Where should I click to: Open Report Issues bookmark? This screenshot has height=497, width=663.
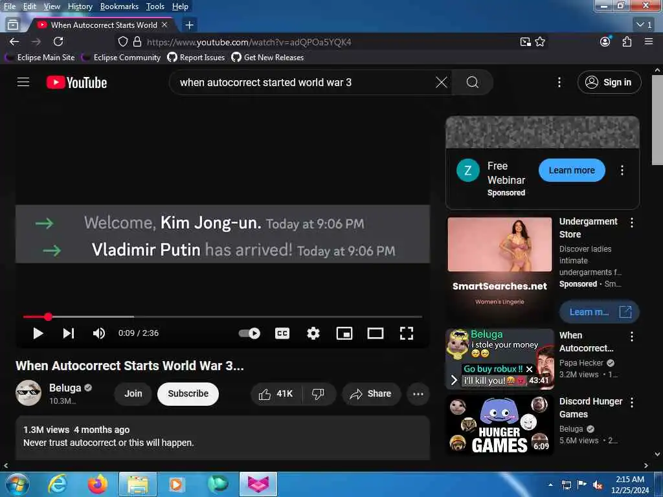196,58
